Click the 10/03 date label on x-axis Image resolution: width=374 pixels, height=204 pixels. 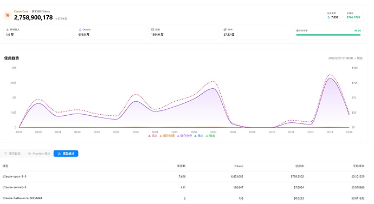click(x=136, y=132)
